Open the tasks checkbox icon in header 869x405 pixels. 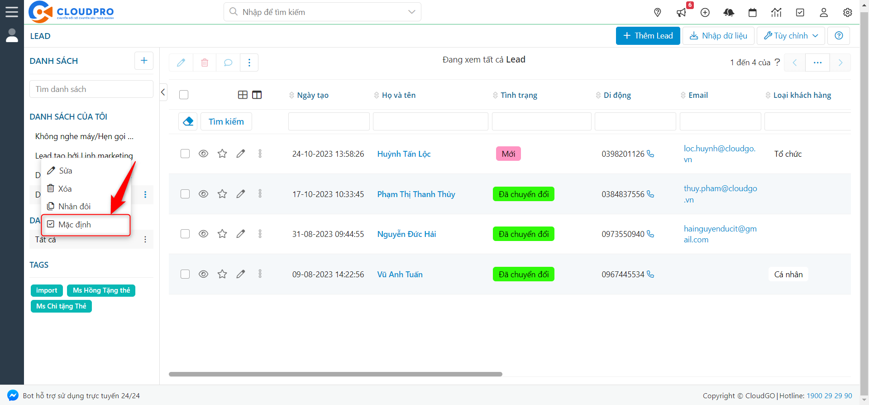(x=800, y=12)
